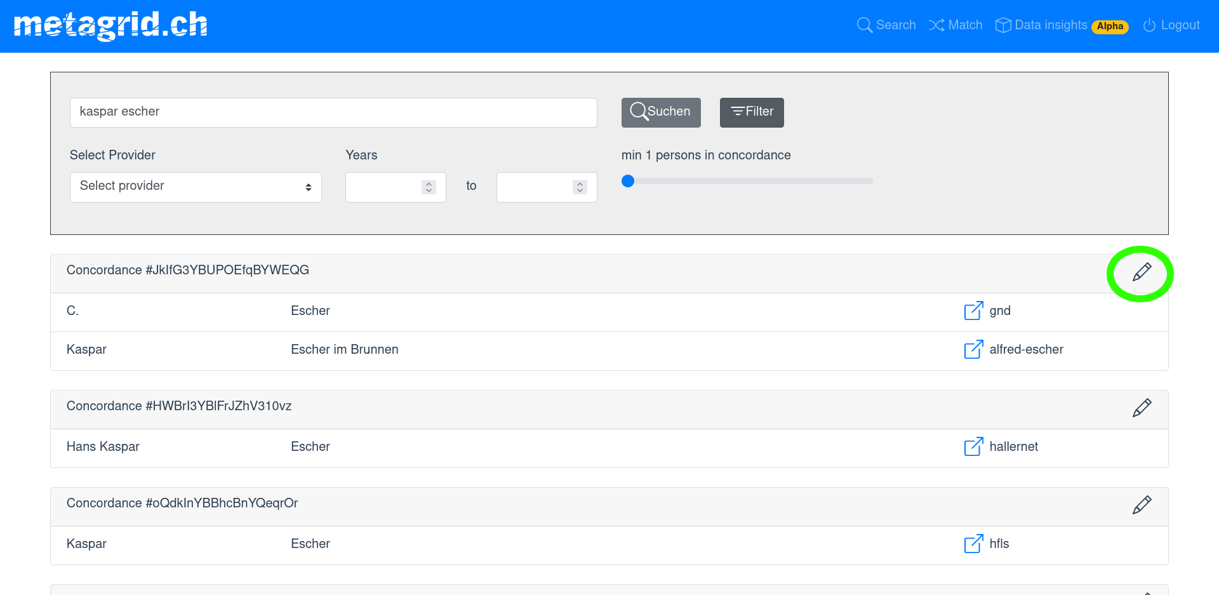Open the Select provider dropdown

pos(196,187)
